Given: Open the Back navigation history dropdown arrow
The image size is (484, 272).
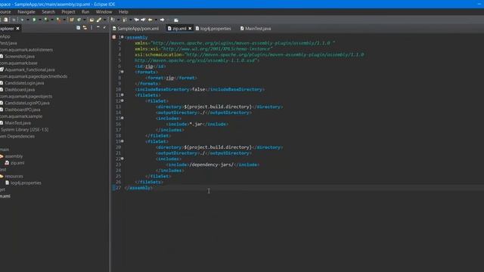Looking at the screenshot, I should tap(156, 20).
